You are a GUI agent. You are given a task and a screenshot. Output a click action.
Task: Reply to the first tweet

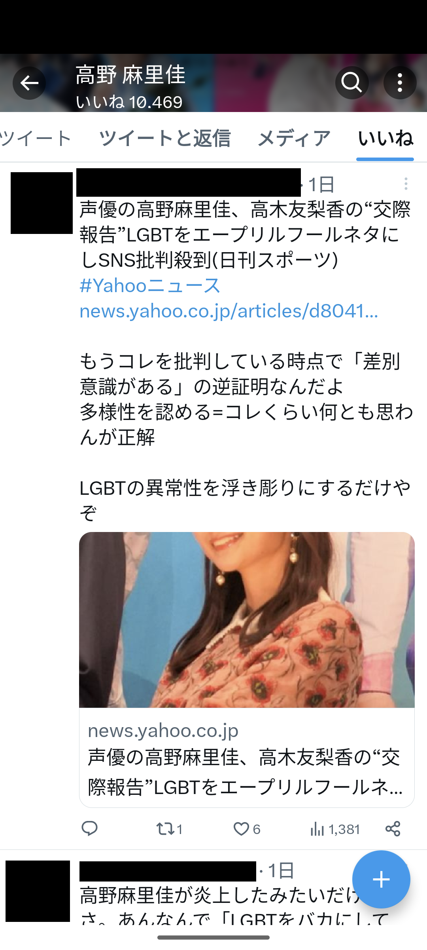89,828
